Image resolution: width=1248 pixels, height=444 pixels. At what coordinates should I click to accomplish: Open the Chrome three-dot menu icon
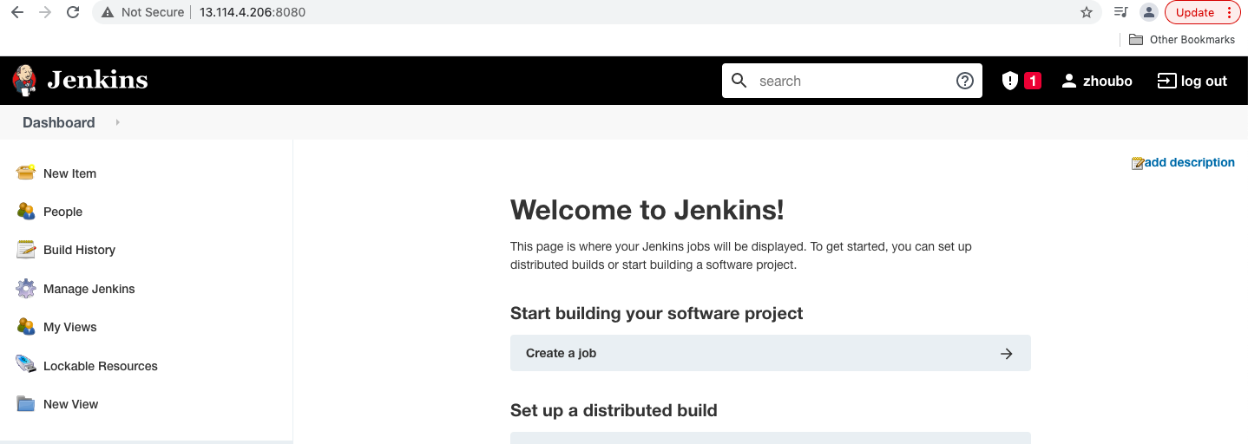[1229, 12]
